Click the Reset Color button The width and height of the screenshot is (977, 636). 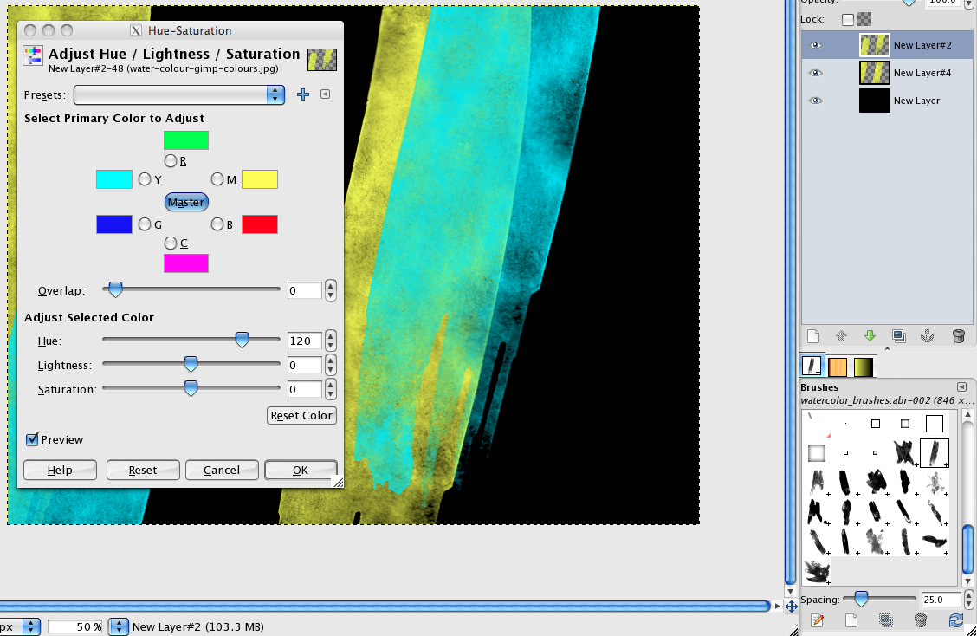pos(301,416)
